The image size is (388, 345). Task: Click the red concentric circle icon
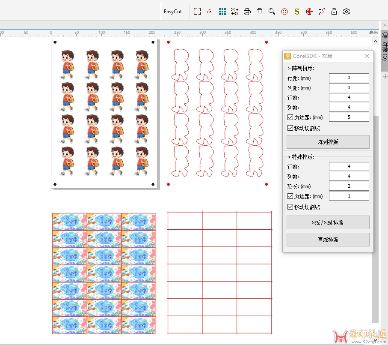click(284, 12)
